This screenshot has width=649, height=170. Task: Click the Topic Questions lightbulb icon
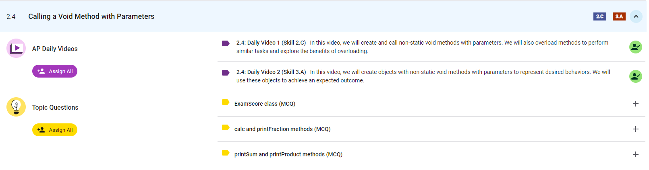pyautogui.click(x=16, y=107)
